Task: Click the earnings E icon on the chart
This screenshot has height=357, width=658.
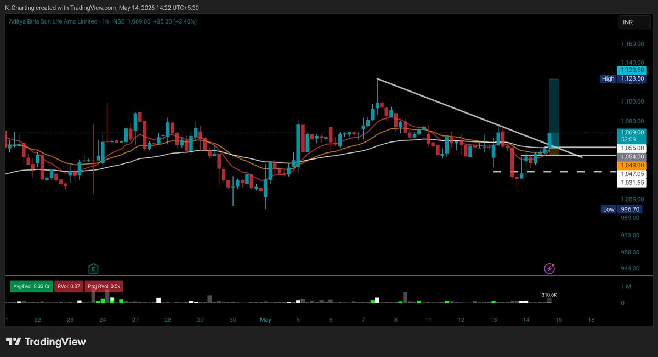Action: click(94, 268)
